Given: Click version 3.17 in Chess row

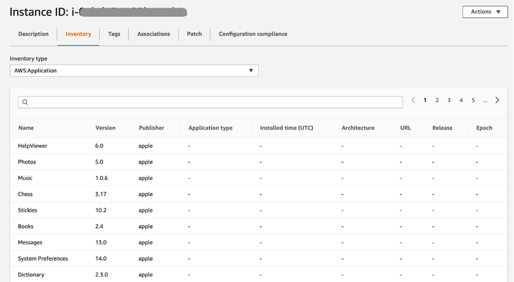Looking at the screenshot, I should (x=100, y=194).
